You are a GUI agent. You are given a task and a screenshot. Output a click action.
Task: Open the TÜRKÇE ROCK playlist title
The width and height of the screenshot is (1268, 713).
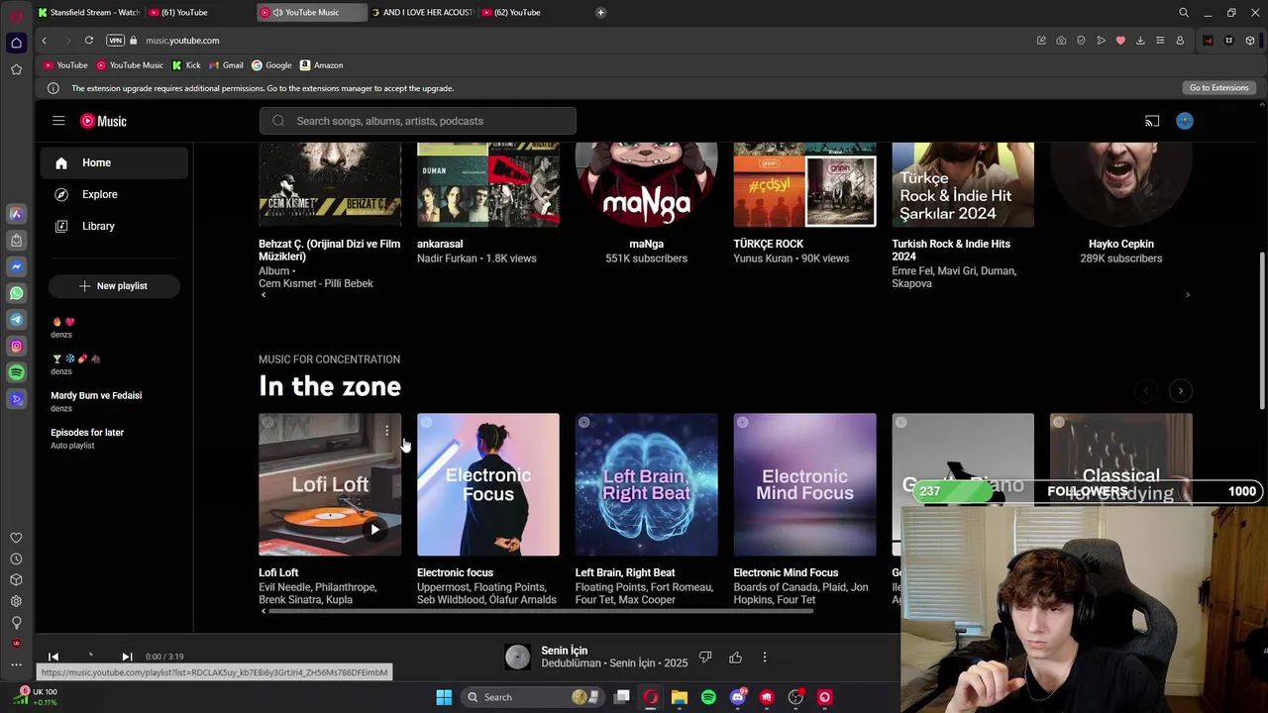tap(768, 244)
